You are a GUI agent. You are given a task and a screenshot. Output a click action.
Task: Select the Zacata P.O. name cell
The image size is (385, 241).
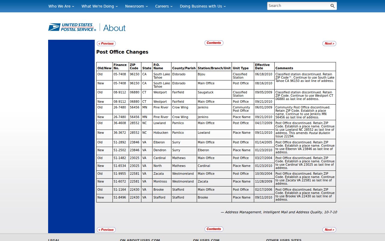162,174
